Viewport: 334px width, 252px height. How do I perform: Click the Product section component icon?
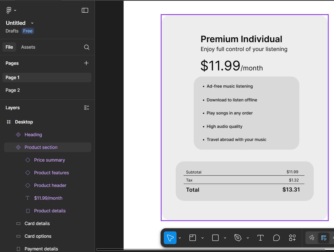pyautogui.click(x=18, y=147)
